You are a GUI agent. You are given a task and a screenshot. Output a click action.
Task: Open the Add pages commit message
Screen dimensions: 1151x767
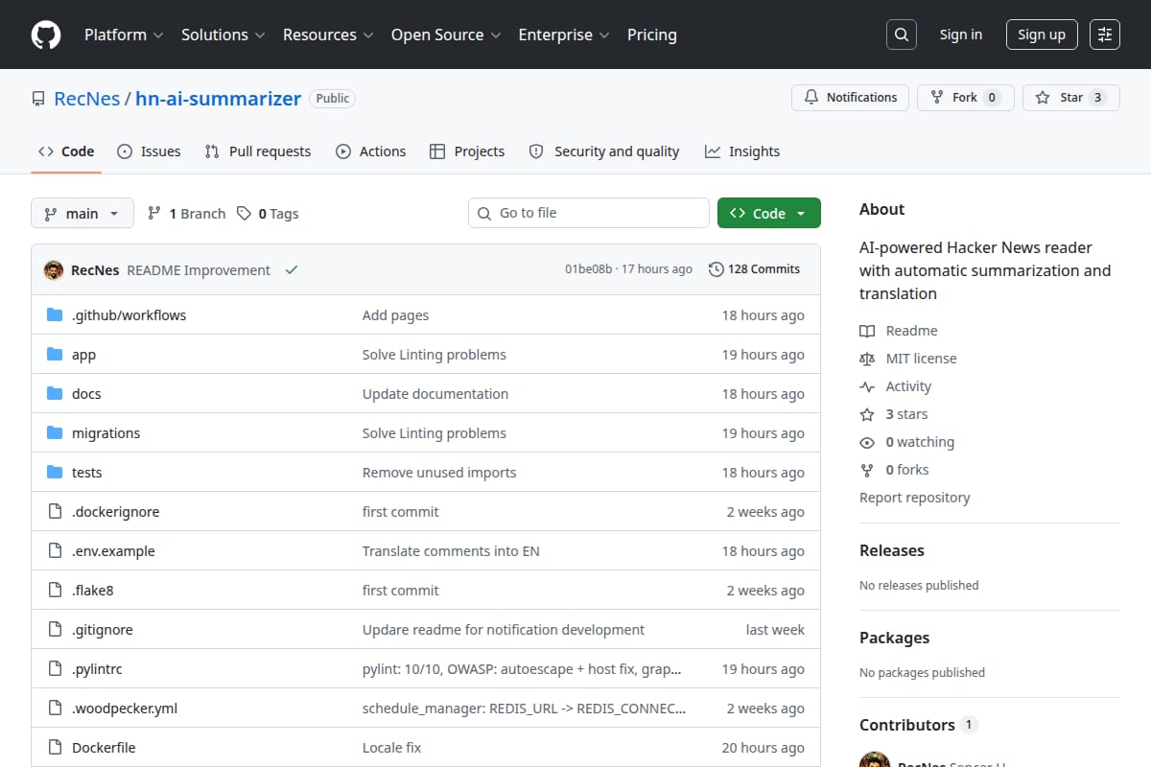[x=395, y=315]
